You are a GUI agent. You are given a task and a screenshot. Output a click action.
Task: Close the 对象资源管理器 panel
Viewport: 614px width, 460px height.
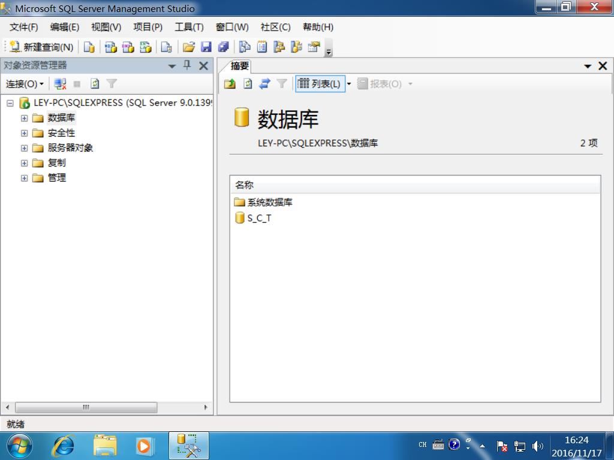204,66
